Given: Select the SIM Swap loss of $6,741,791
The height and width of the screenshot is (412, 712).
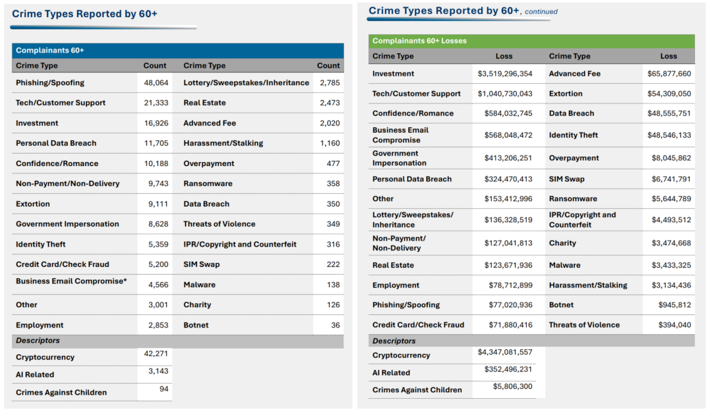Looking at the screenshot, I should 669,179.
